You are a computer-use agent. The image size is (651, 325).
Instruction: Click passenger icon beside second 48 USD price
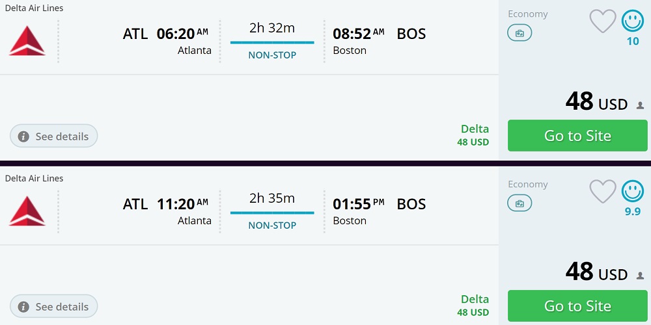pos(640,276)
